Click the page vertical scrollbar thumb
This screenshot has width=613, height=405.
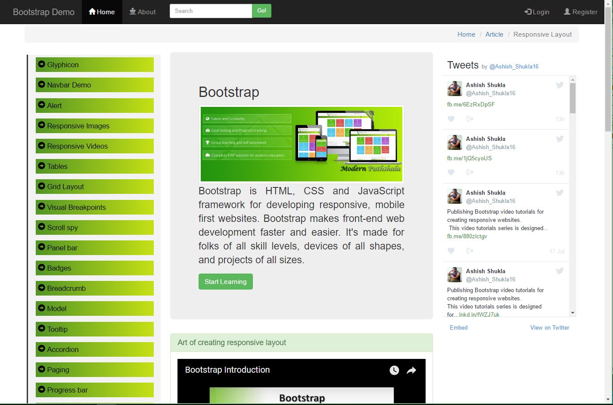[608, 69]
